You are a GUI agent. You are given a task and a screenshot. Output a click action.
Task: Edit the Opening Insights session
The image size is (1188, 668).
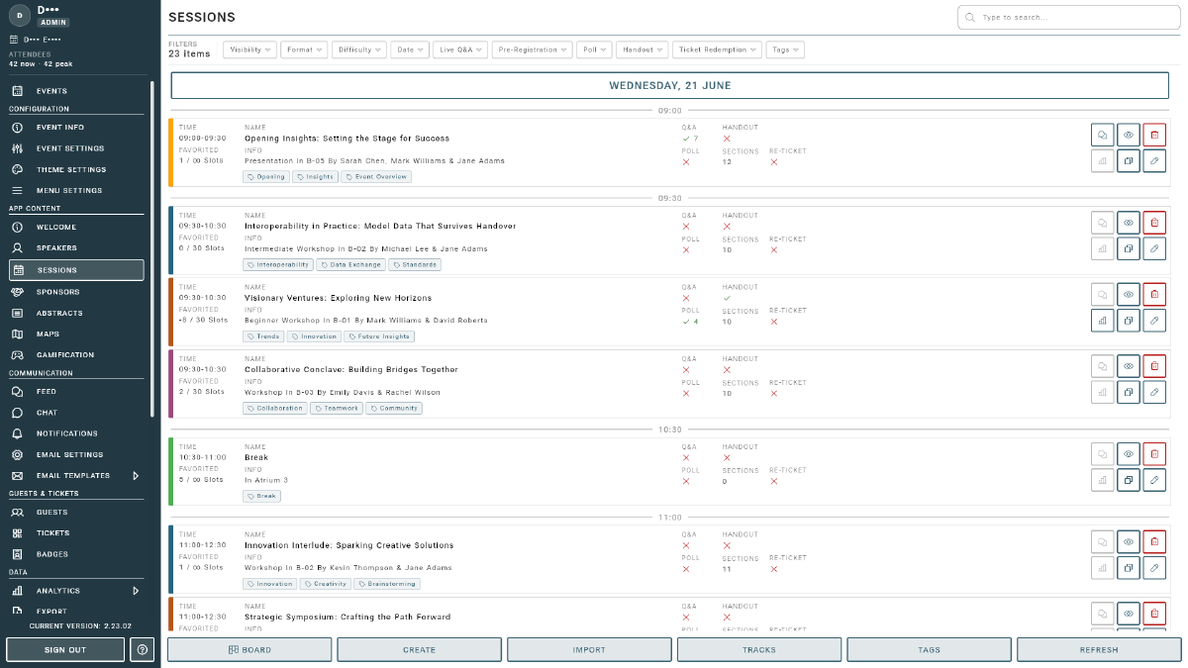(x=1154, y=160)
